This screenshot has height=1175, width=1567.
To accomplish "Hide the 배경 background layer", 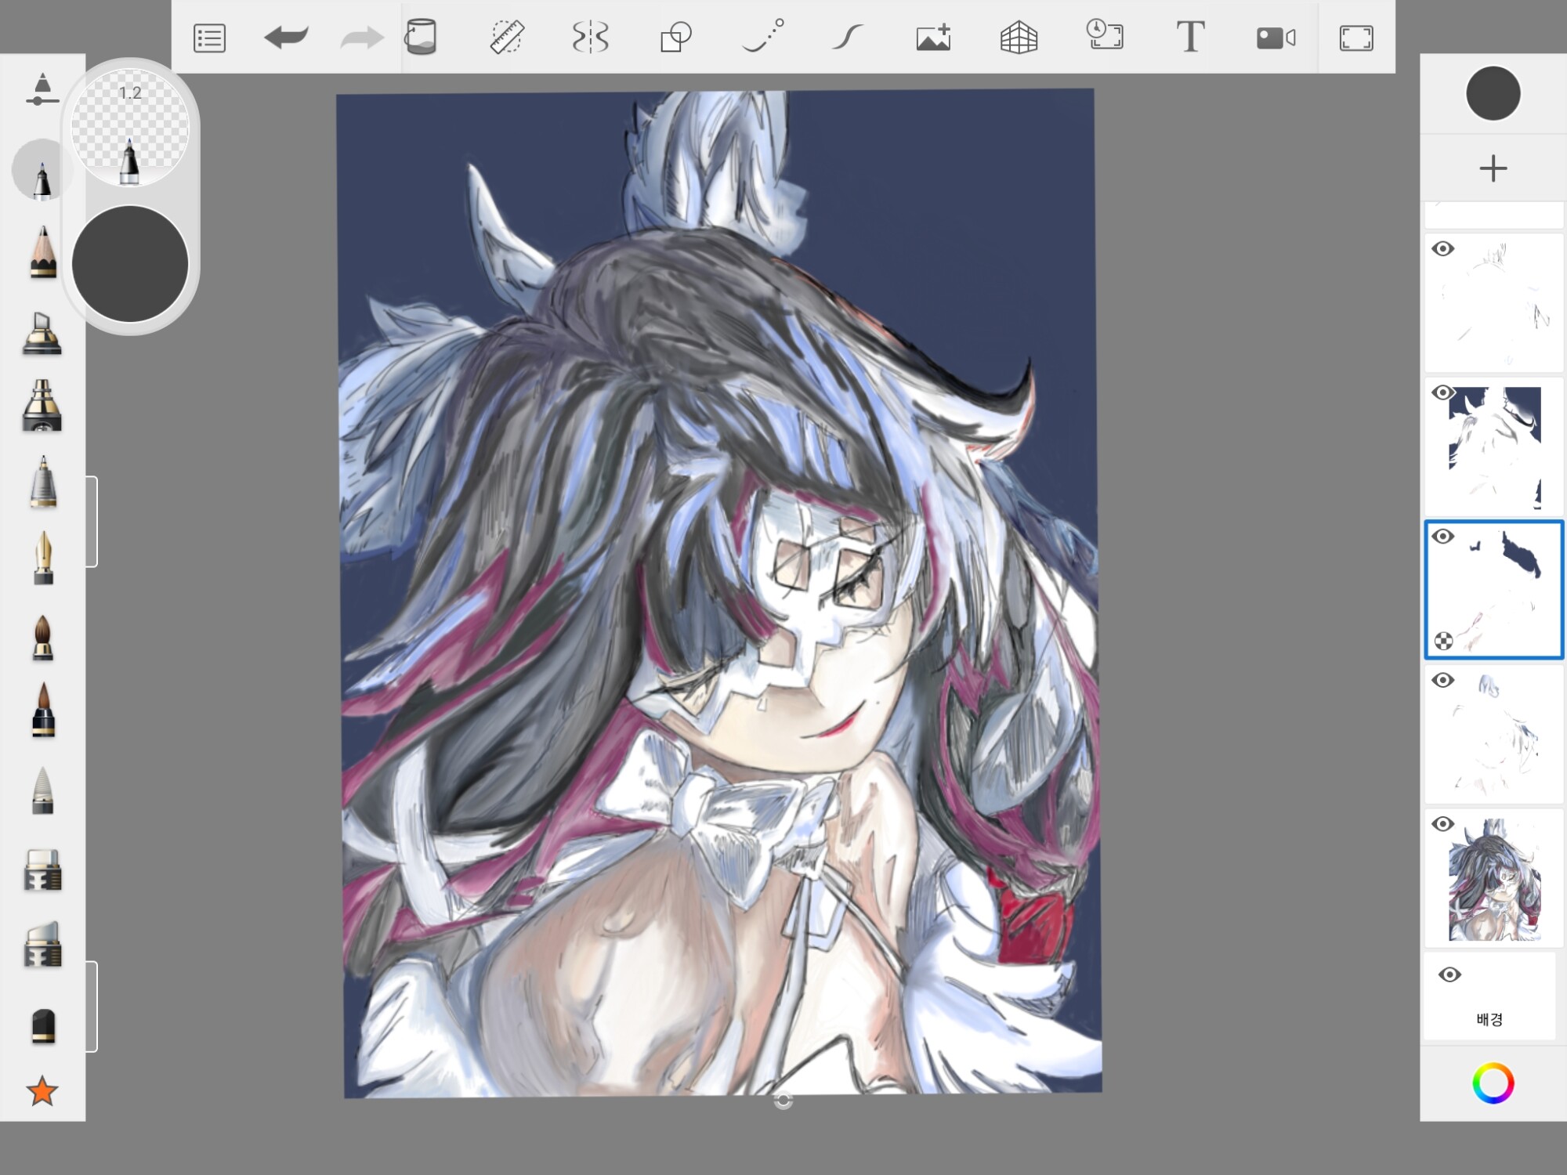I will tap(1449, 974).
